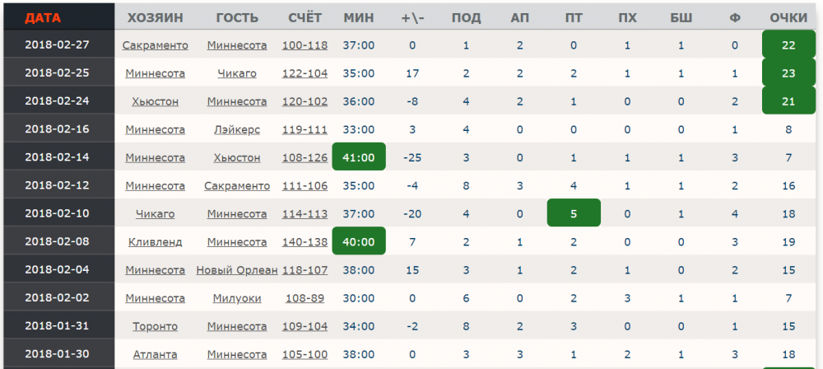Sort by the ОЧКИ column header

788,17
